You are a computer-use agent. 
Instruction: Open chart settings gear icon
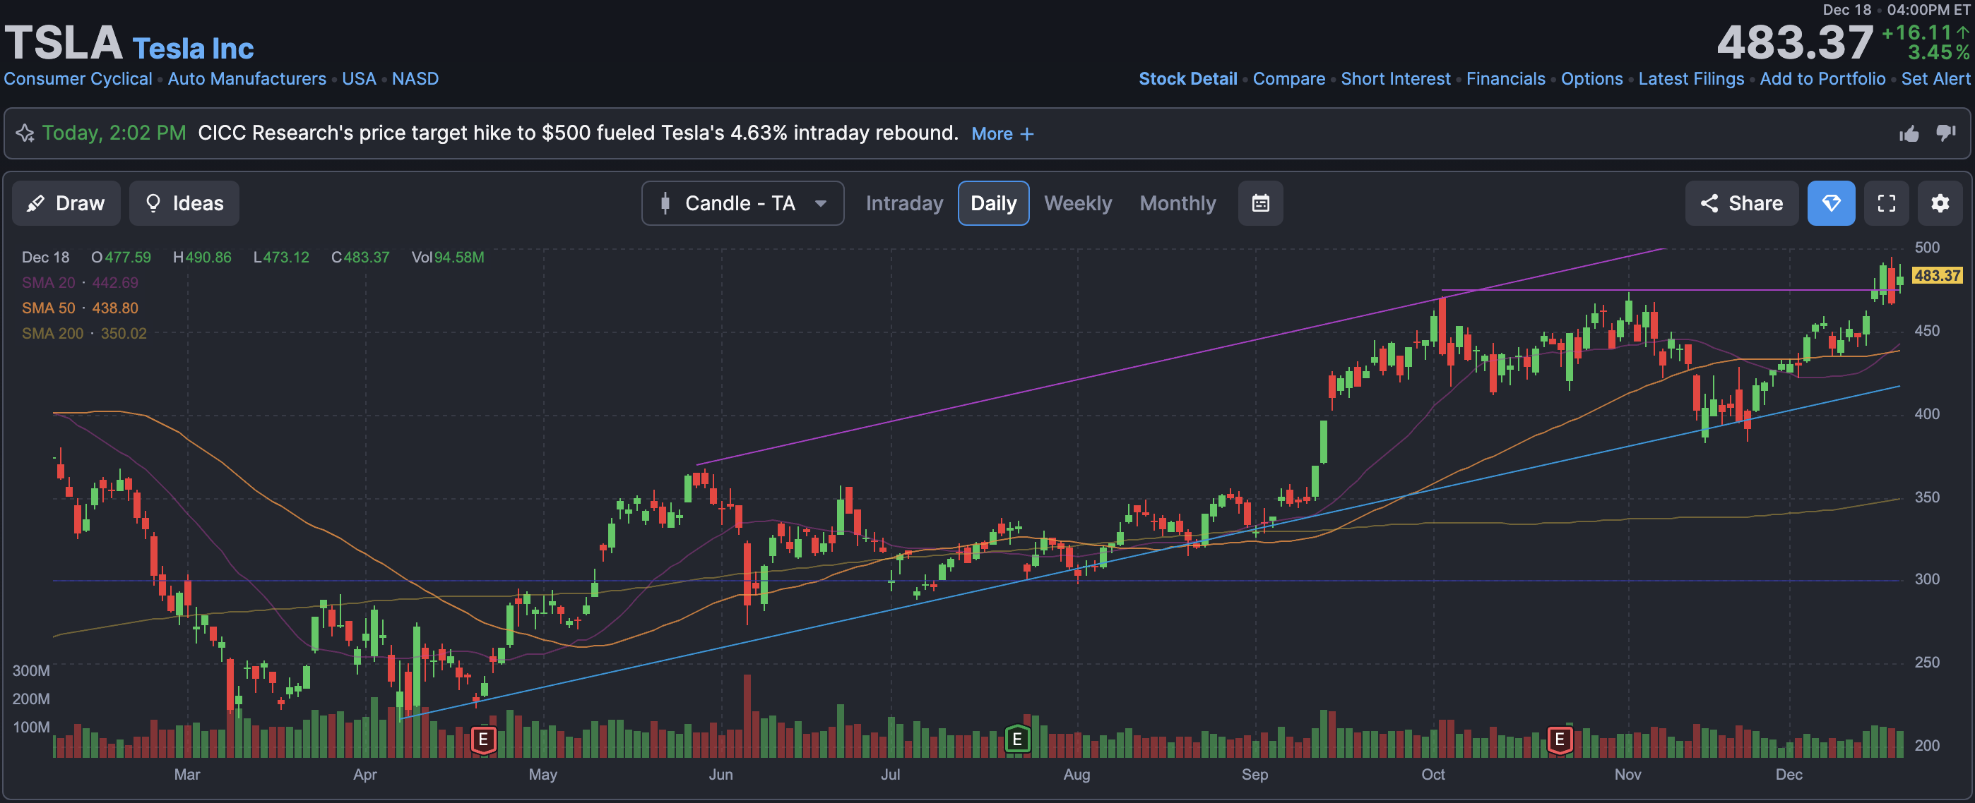(x=1940, y=203)
